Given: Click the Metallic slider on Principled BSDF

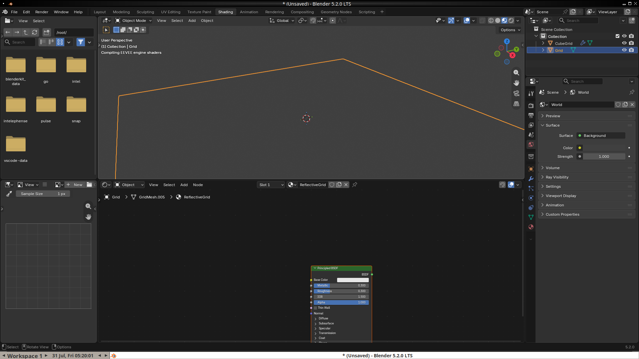Looking at the screenshot, I should click(341, 286).
